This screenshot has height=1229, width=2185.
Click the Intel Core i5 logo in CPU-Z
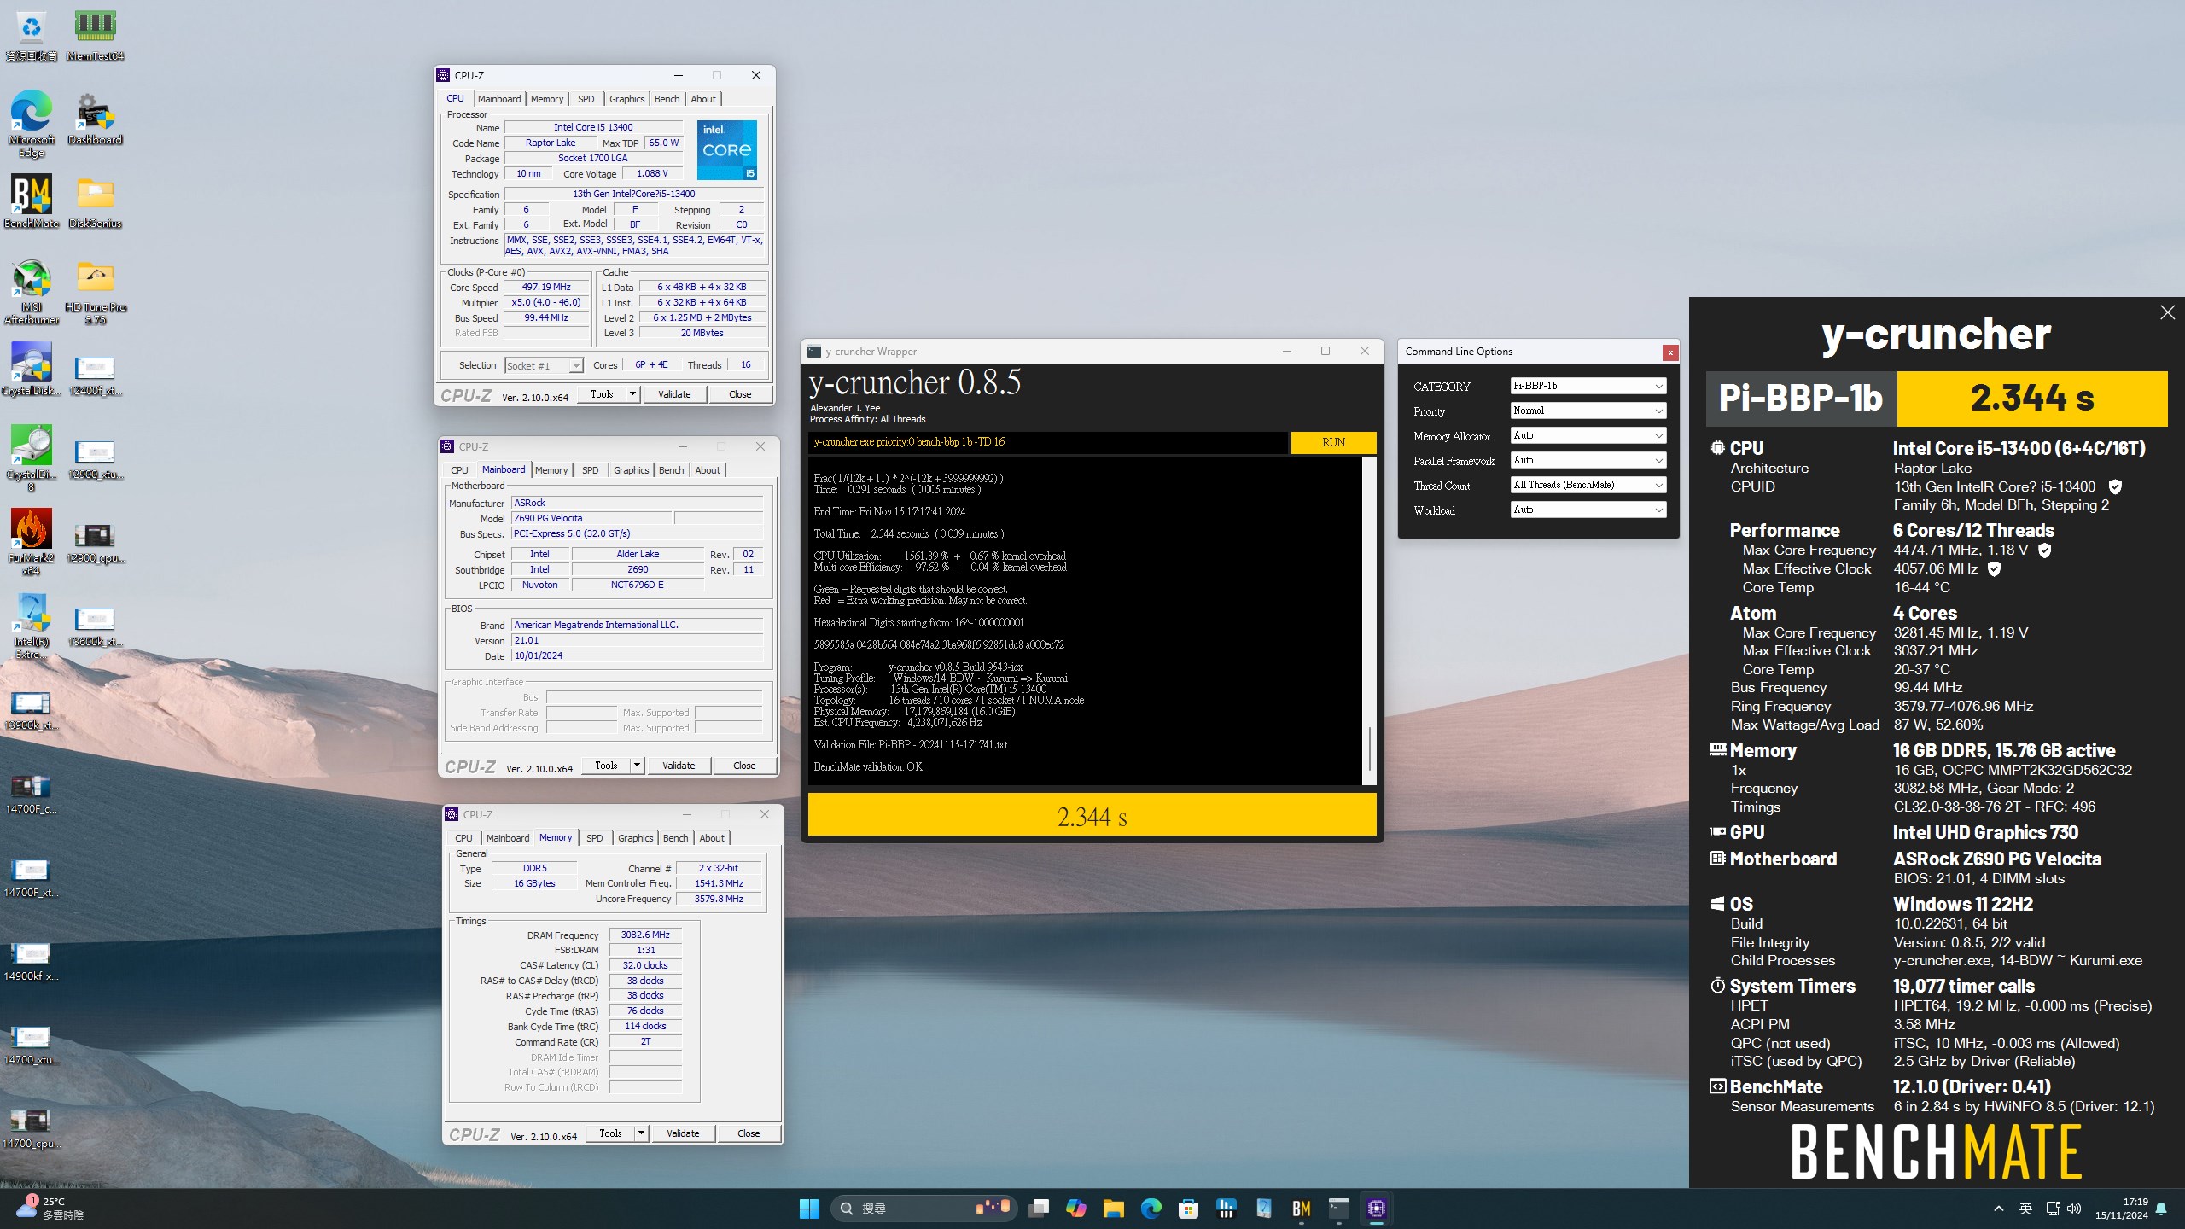[x=726, y=150]
